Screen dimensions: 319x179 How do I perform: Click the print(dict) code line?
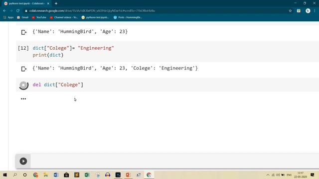[48, 55]
